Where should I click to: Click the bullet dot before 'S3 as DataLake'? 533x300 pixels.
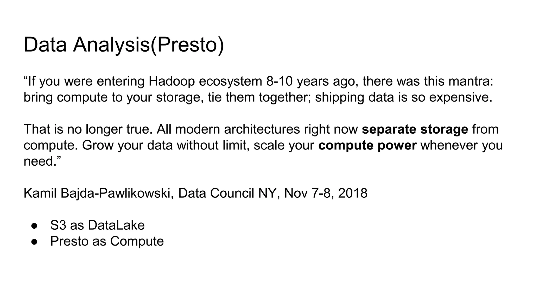[x=34, y=226]
